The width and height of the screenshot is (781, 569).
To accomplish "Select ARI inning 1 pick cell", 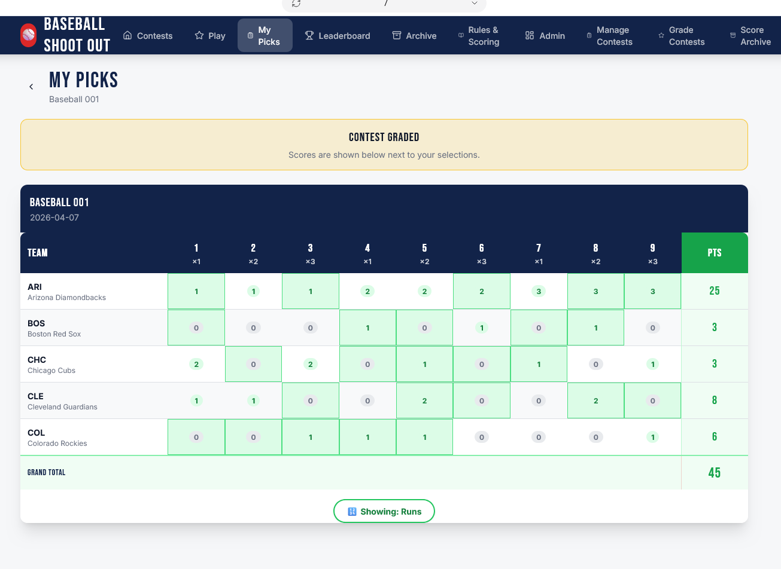I will tap(196, 292).
